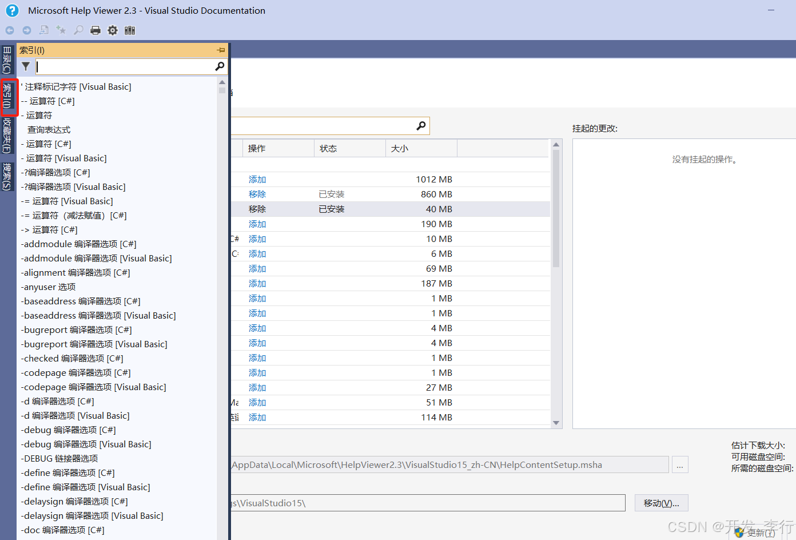This screenshot has width=796, height=540.
Task: Select index entry "-bugreport 编译器选项 [C#]"
Action: tap(77, 330)
